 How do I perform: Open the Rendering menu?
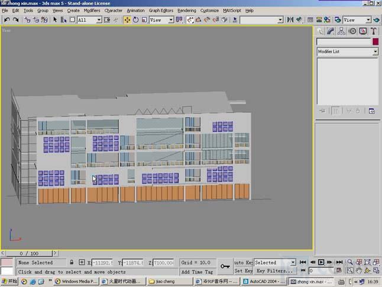[187, 11]
